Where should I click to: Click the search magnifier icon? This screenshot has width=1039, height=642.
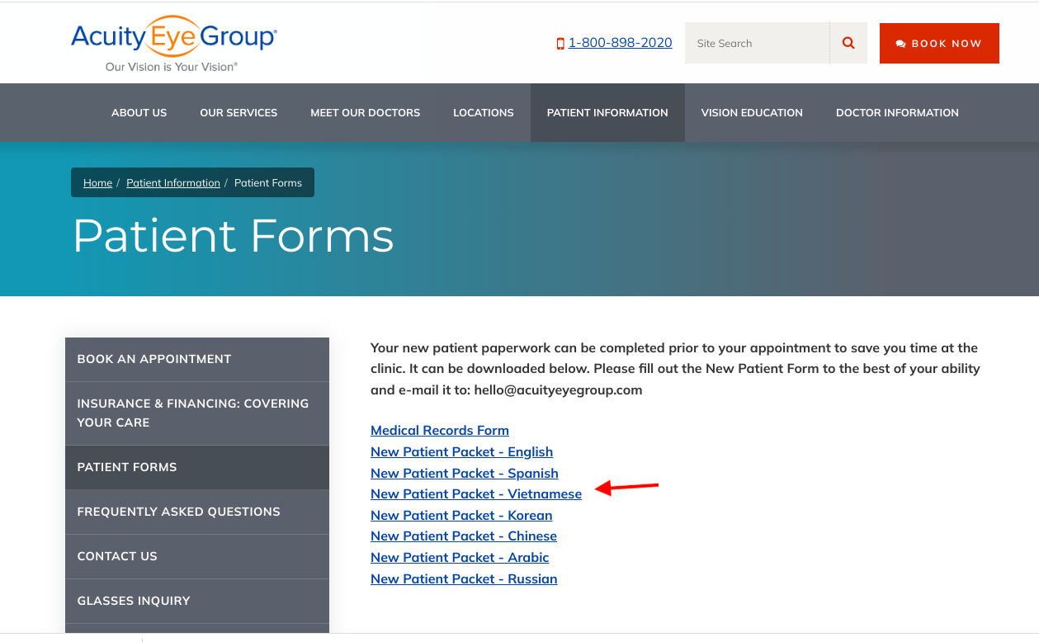pyautogui.click(x=848, y=43)
